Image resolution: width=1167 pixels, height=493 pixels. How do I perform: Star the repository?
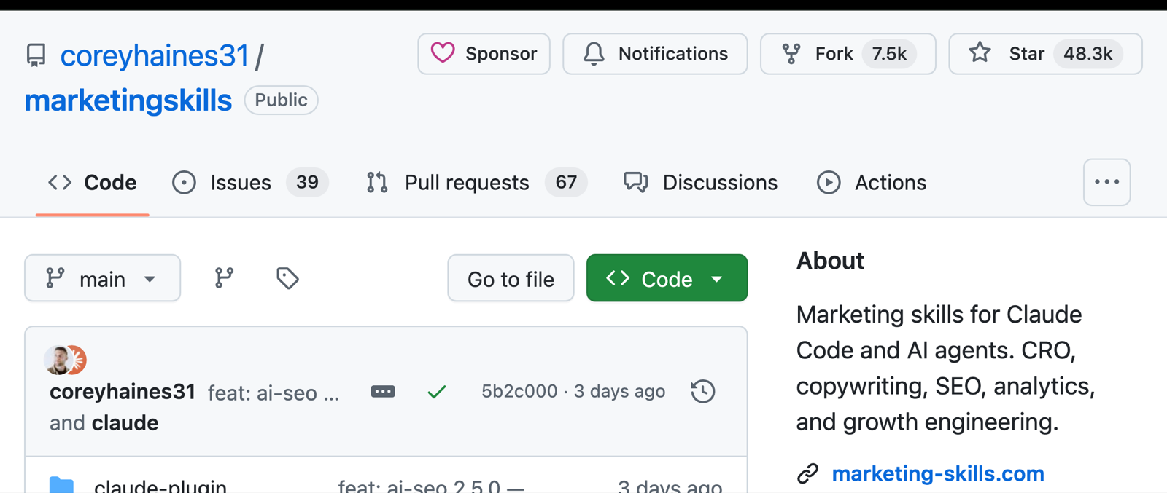[x=1045, y=54]
